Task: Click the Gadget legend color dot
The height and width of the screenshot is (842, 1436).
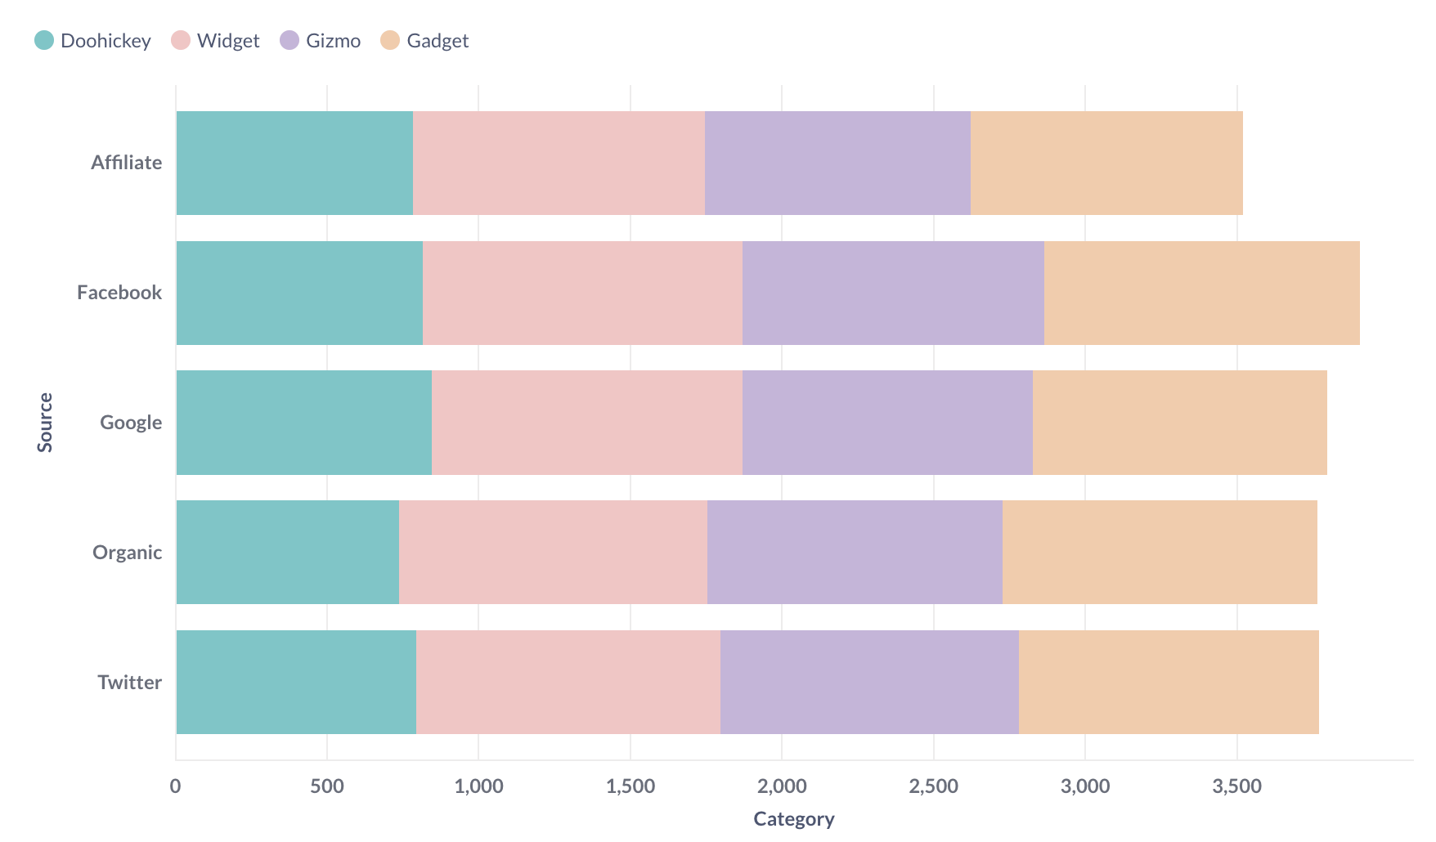Action: pyautogui.click(x=390, y=40)
